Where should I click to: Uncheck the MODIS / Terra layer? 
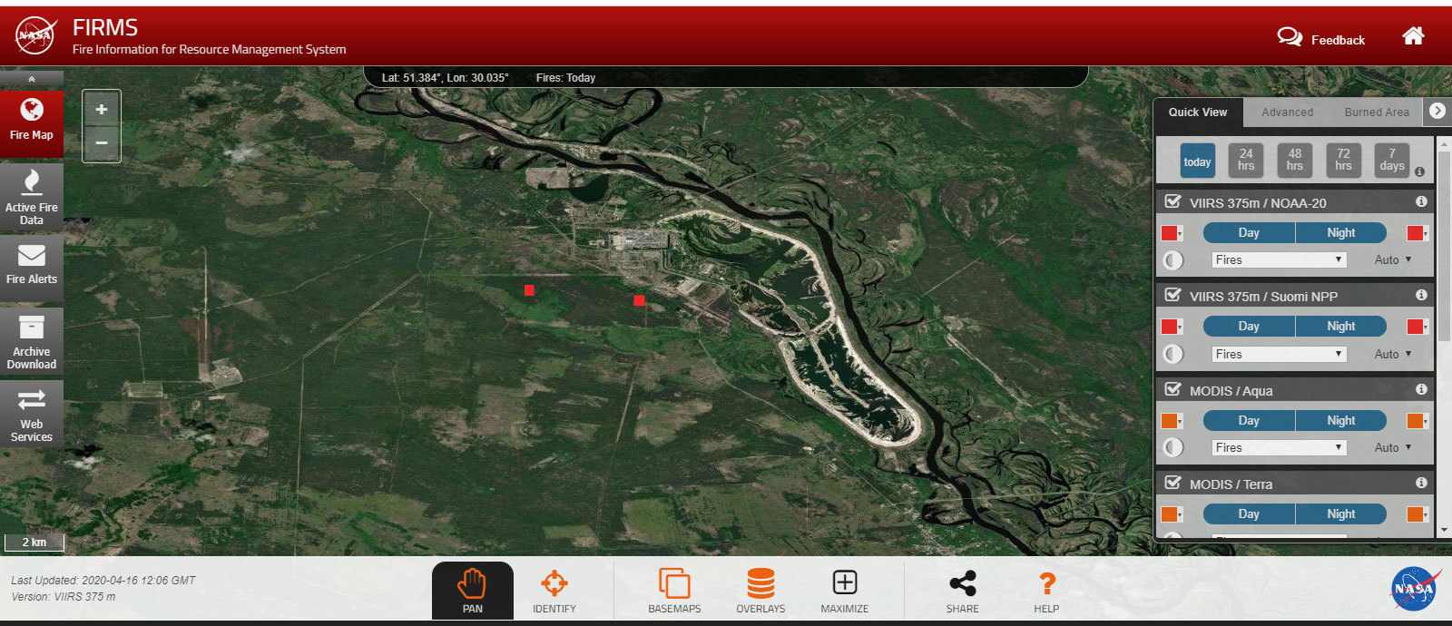[1172, 483]
